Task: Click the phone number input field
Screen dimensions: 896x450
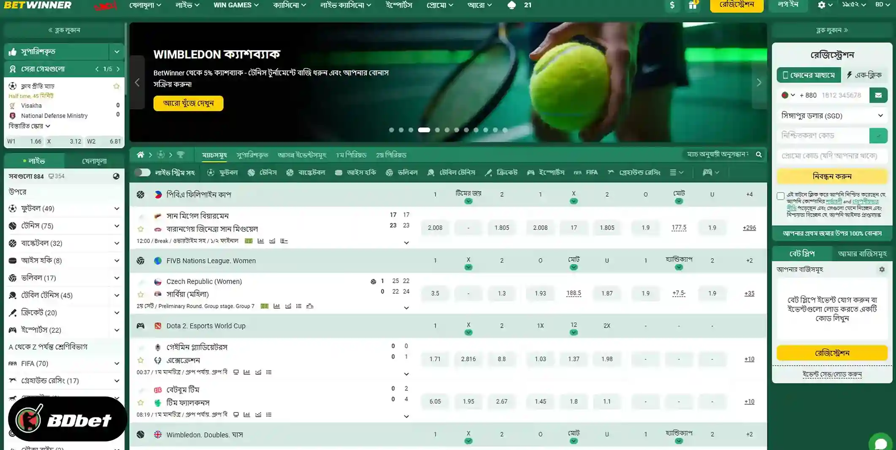Action: [843, 95]
